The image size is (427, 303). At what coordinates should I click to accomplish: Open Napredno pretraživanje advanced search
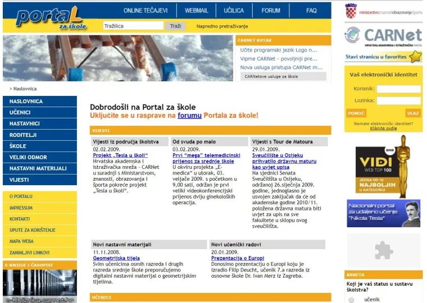coord(222,26)
